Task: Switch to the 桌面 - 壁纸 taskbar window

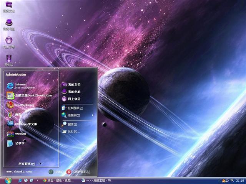Action: (58, 180)
